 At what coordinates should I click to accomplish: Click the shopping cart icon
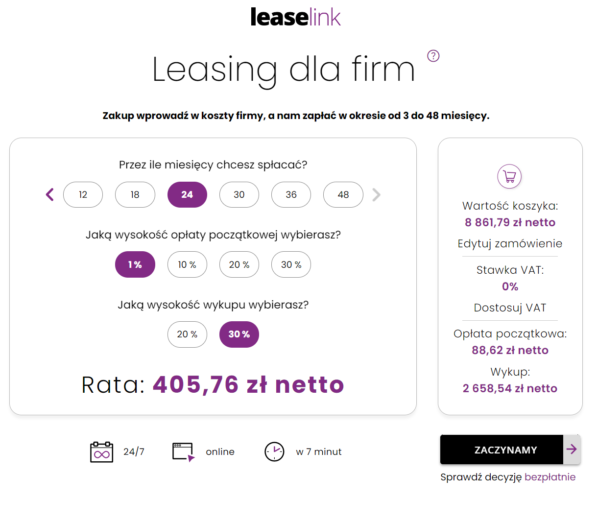coord(509,176)
